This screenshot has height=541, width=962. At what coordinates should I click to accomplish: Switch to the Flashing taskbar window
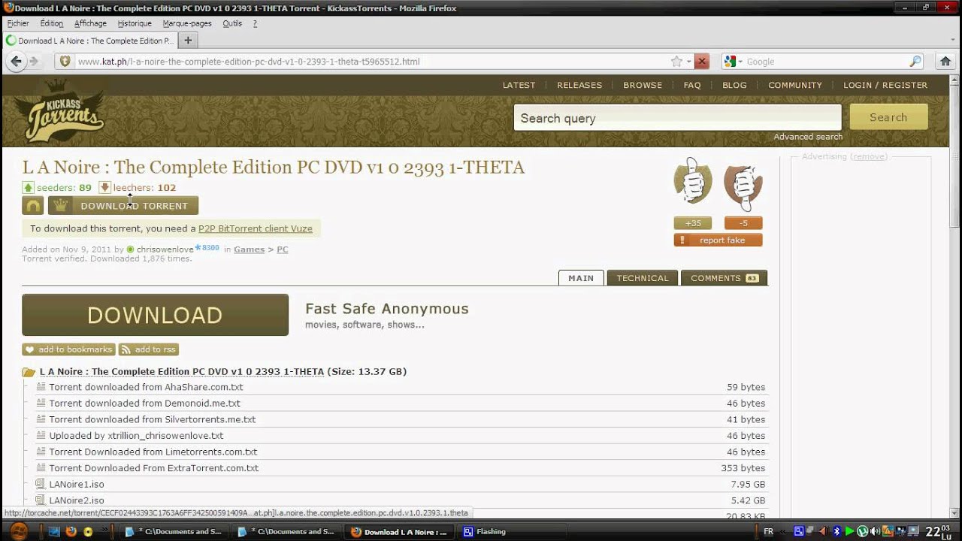489,532
